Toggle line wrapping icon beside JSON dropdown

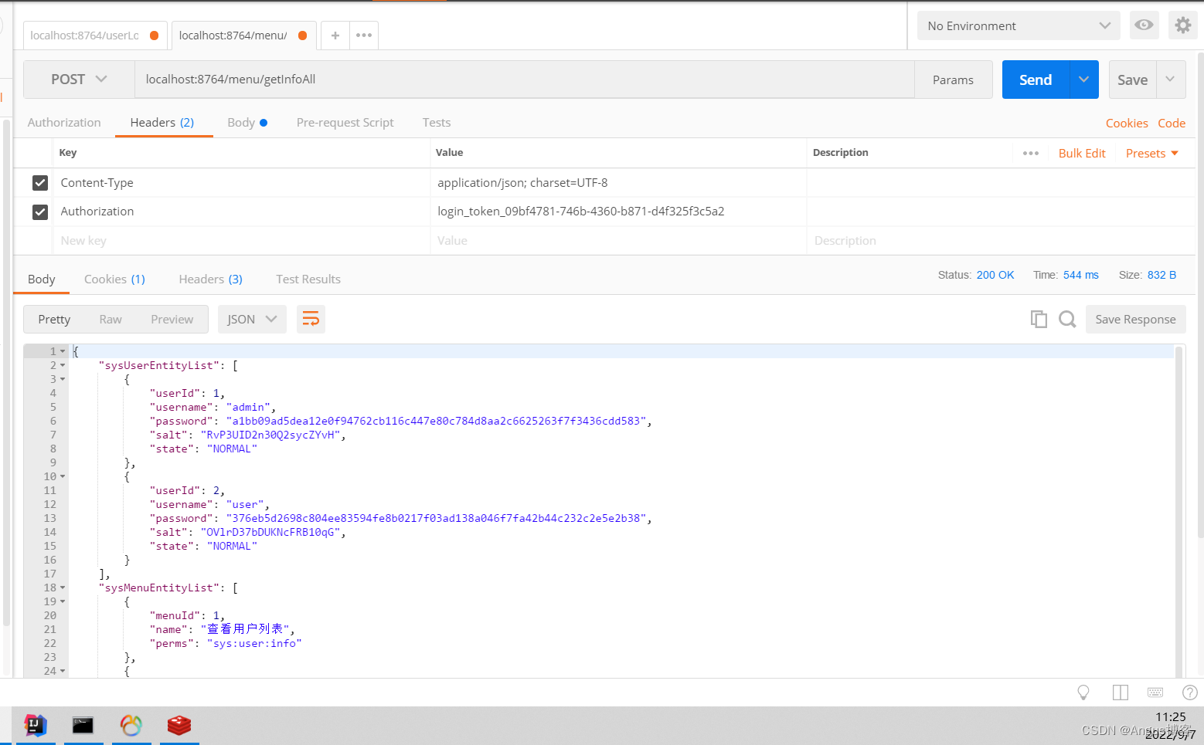click(x=311, y=319)
